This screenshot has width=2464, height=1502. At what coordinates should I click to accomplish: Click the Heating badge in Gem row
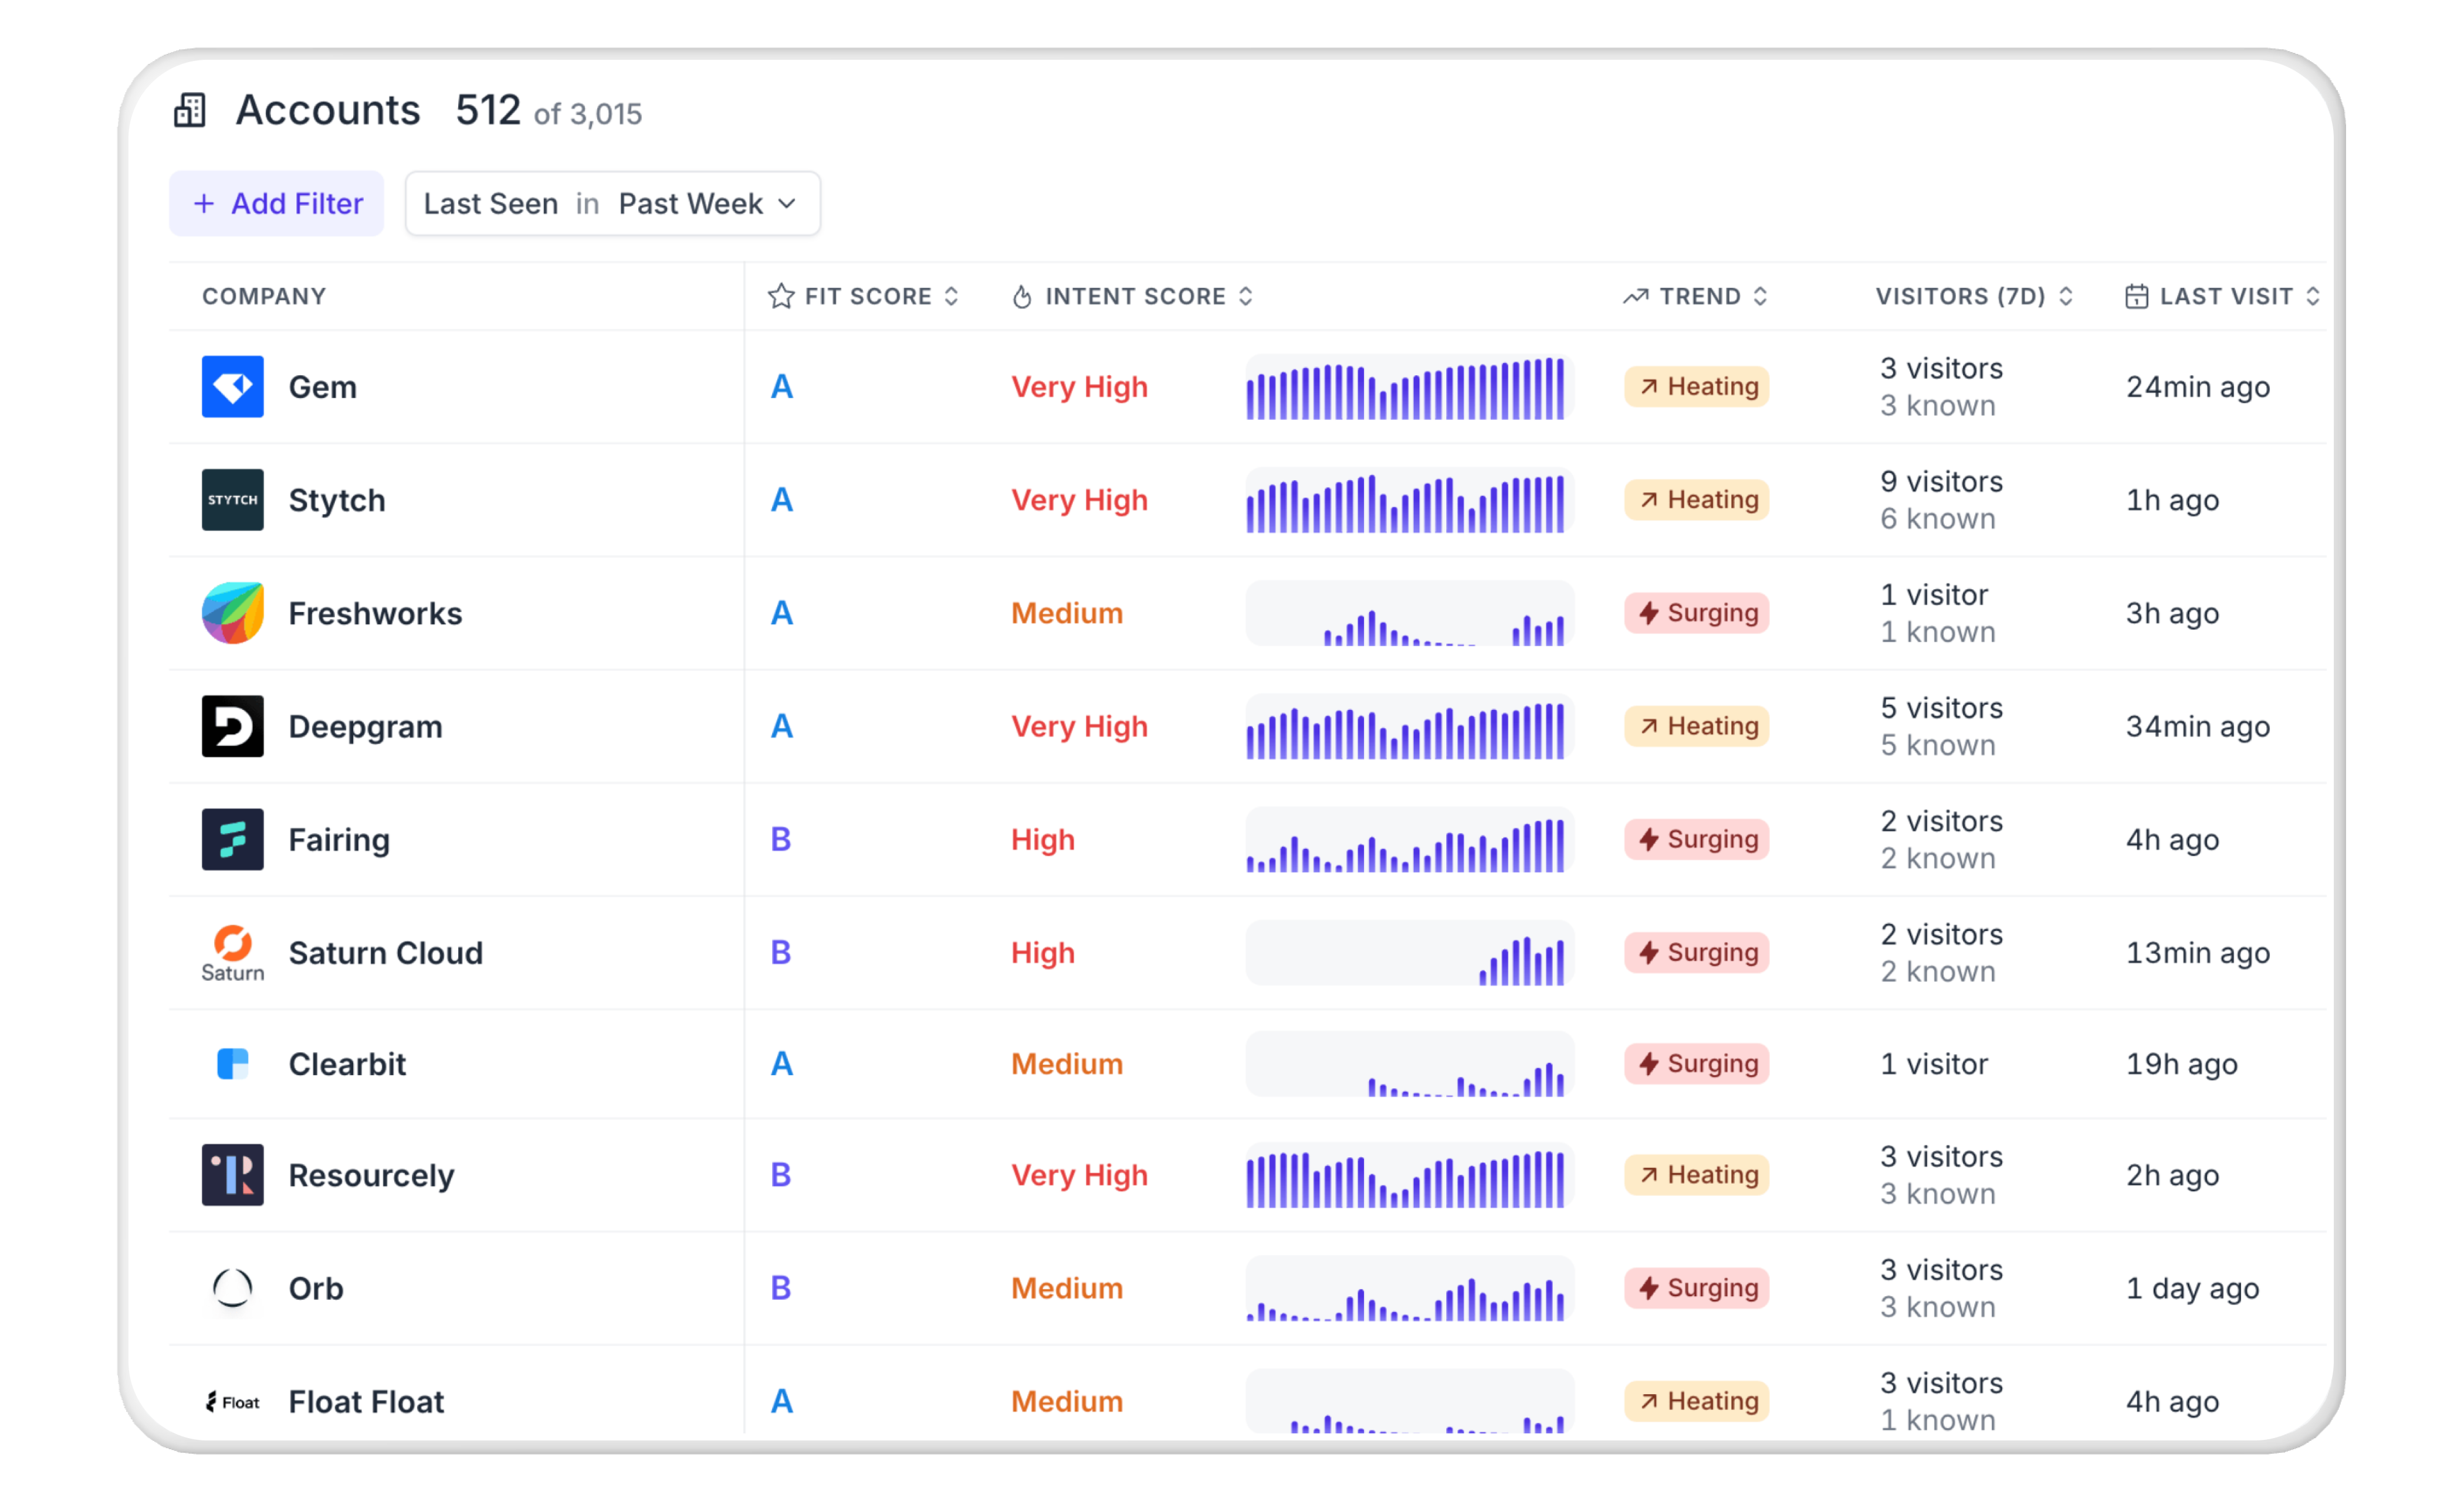[x=1697, y=387]
